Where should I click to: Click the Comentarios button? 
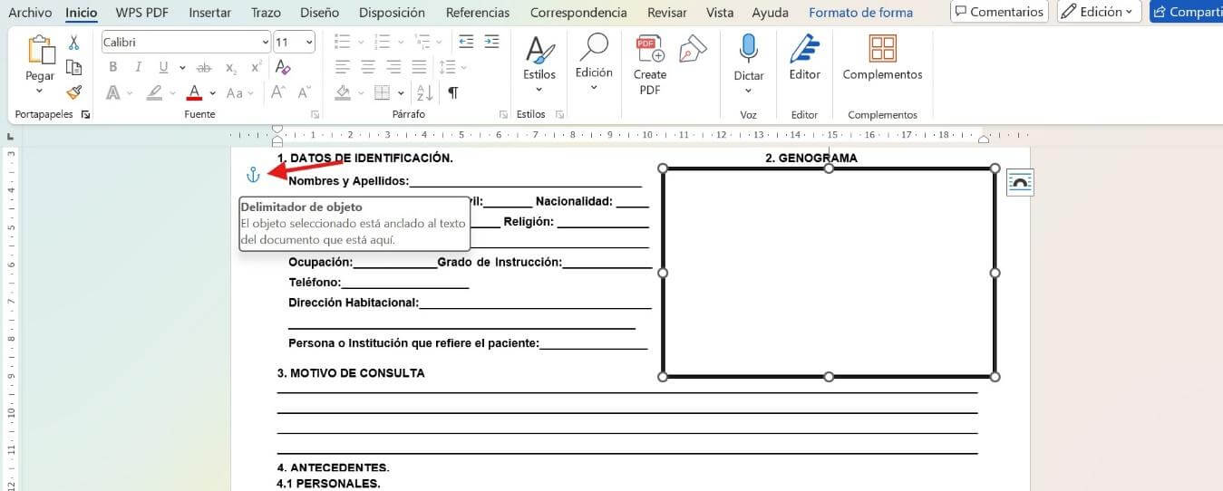999,12
